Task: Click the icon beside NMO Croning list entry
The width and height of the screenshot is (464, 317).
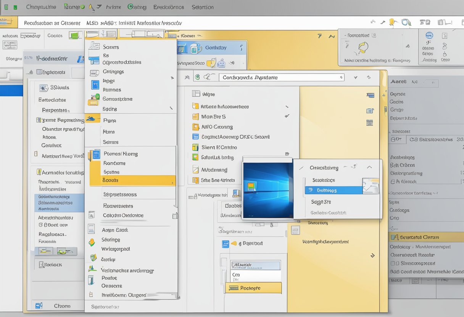Action: (x=195, y=127)
